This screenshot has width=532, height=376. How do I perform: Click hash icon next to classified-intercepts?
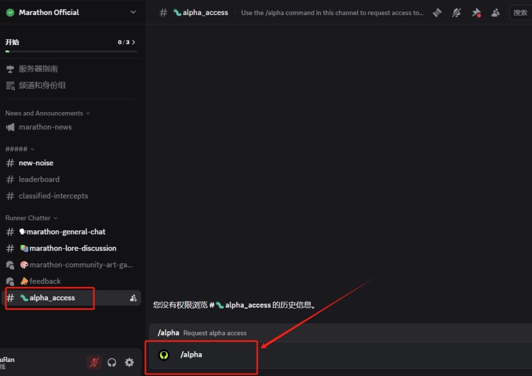coord(10,196)
